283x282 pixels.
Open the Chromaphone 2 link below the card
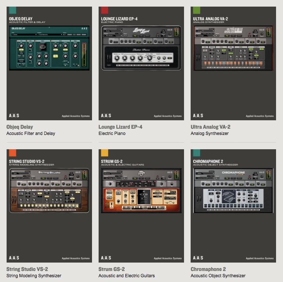pos(208,269)
